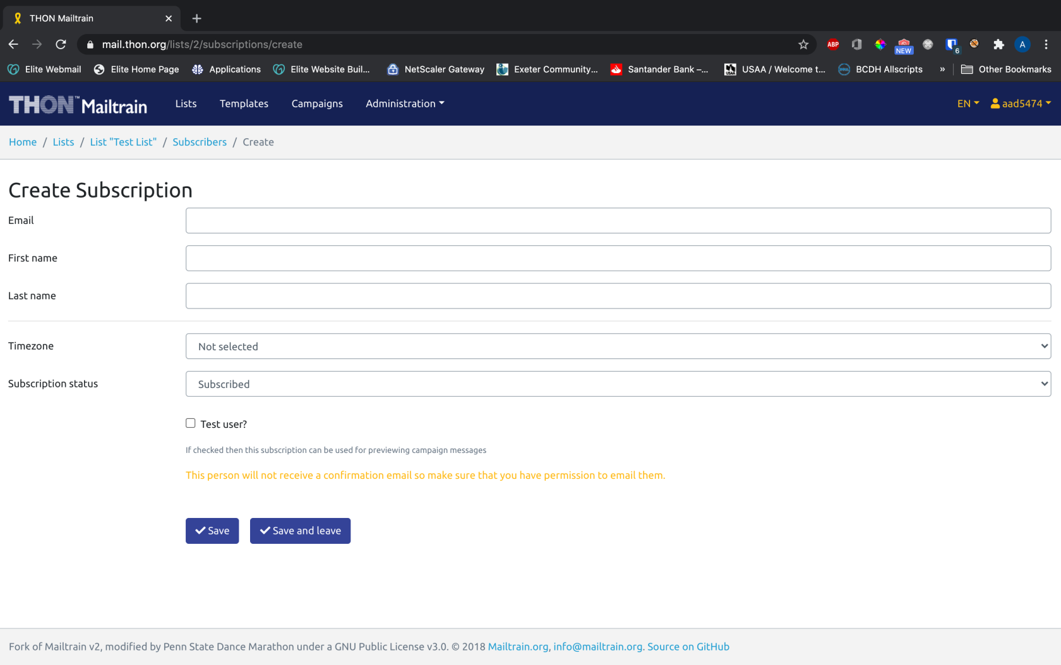Click the Bitwarden shield extension icon

tap(952, 45)
